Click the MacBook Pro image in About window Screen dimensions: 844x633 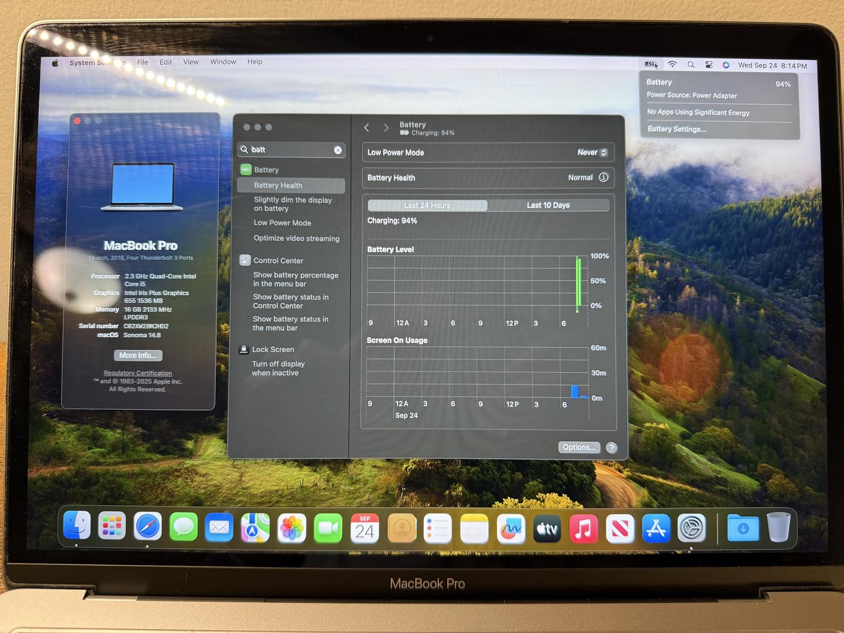coord(142,187)
